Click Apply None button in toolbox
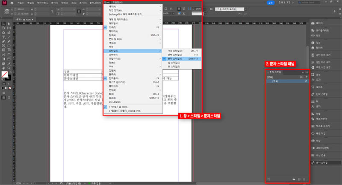Screen dimensions: 342x185 (x=10, y=88)
